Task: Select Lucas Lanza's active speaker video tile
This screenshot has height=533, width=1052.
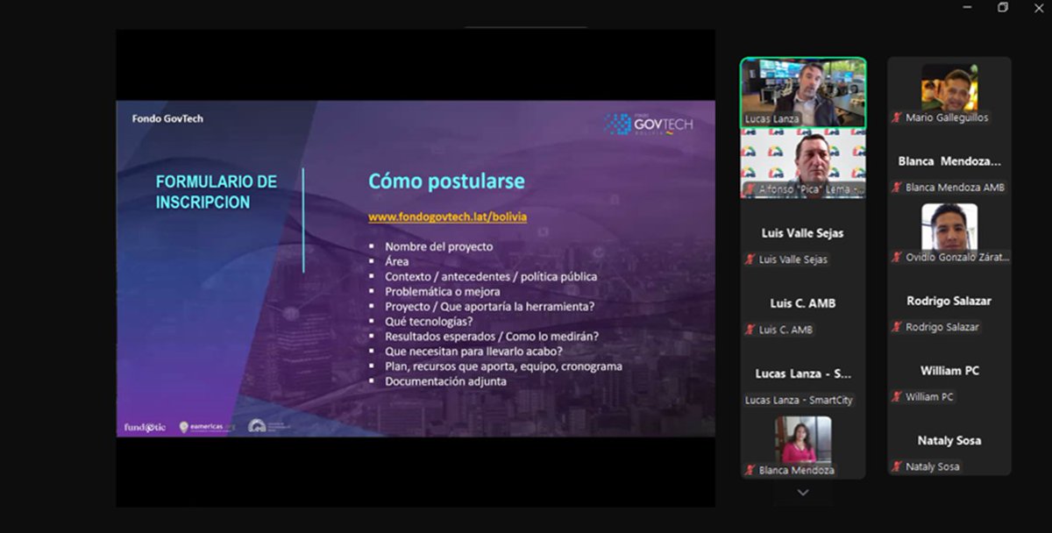Action: click(803, 93)
